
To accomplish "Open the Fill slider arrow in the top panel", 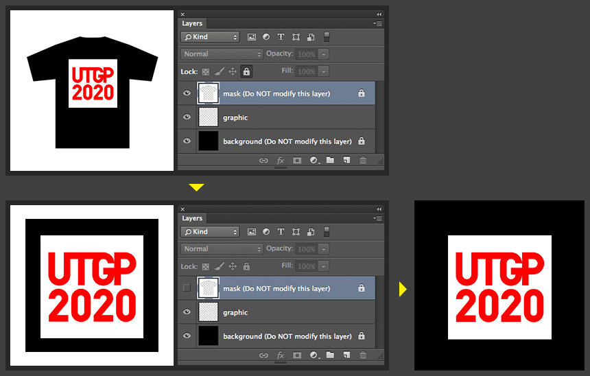I will tap(324, 71).
